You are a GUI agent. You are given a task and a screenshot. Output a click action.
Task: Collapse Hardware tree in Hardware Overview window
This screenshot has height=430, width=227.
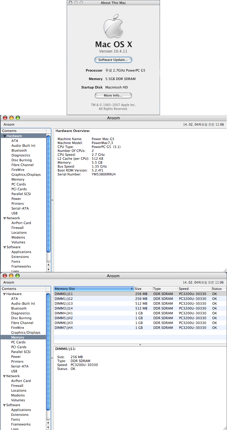pos(5,136)
